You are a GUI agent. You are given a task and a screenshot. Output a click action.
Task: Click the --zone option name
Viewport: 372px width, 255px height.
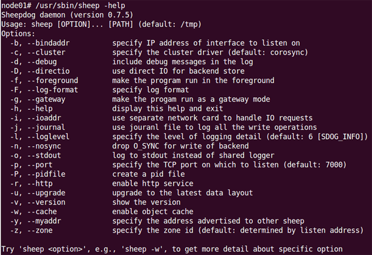click(x=40, y=230)
